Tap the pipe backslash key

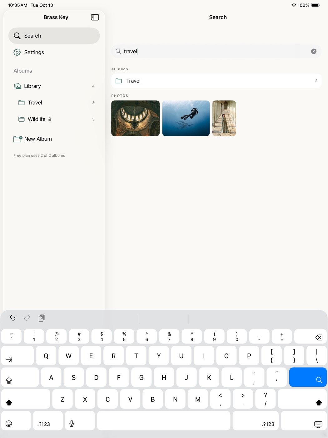tap(317, 356)
